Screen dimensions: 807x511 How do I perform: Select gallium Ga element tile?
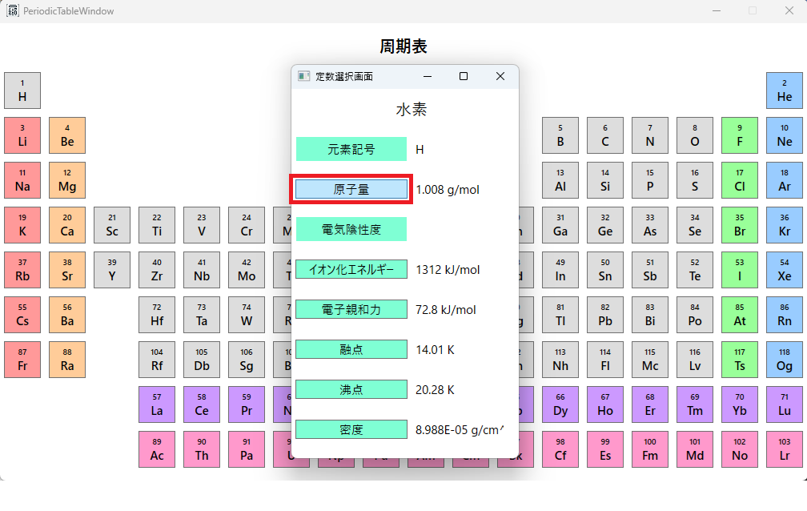click(x=560, y=225)
